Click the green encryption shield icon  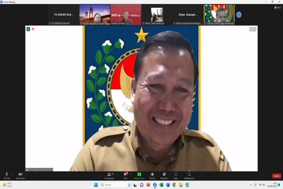28,29
